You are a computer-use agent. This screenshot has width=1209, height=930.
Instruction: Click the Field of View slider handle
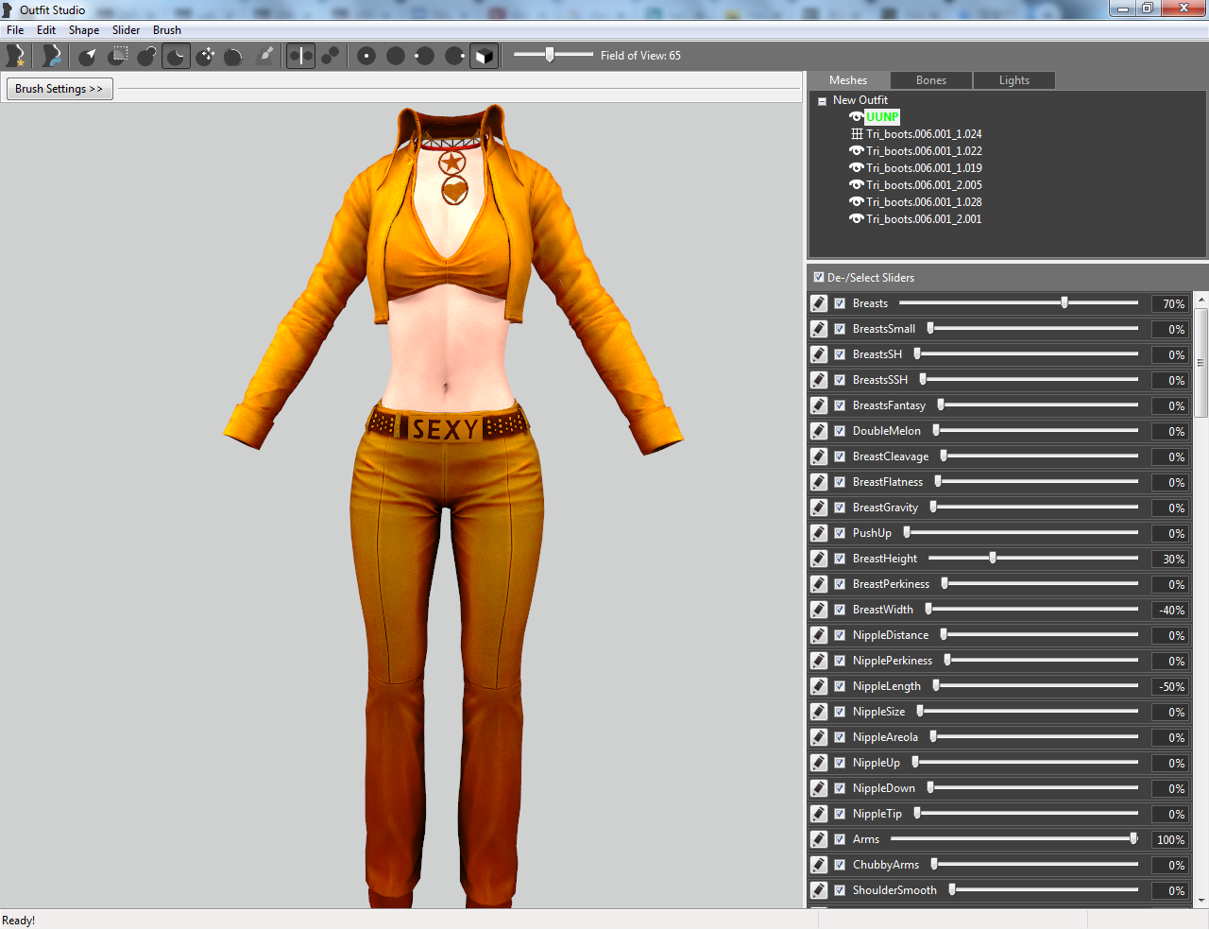pos(550,55)
